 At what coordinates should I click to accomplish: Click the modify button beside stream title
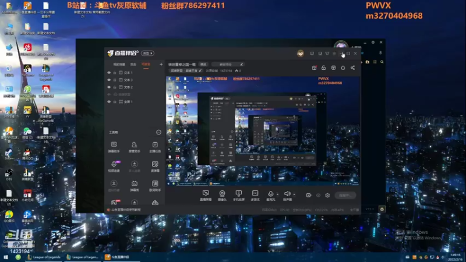click(x=203, y=64)
